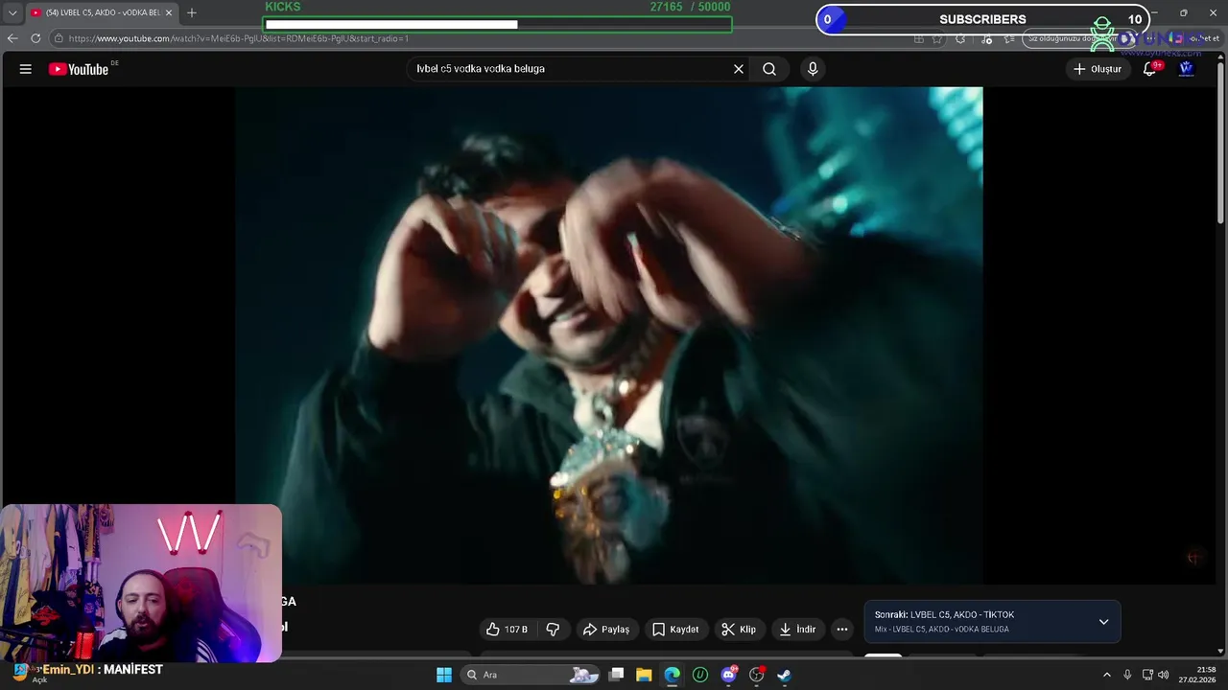
Task: Open the Oluştur create button
Action: [1097, 69]
